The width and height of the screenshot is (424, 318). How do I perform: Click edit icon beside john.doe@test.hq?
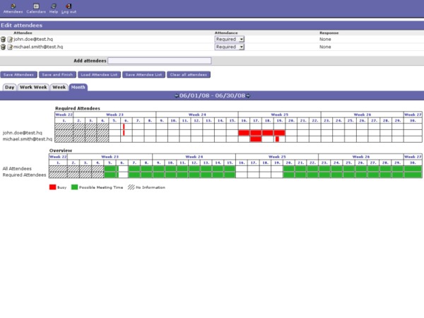(x=10, y=40)
